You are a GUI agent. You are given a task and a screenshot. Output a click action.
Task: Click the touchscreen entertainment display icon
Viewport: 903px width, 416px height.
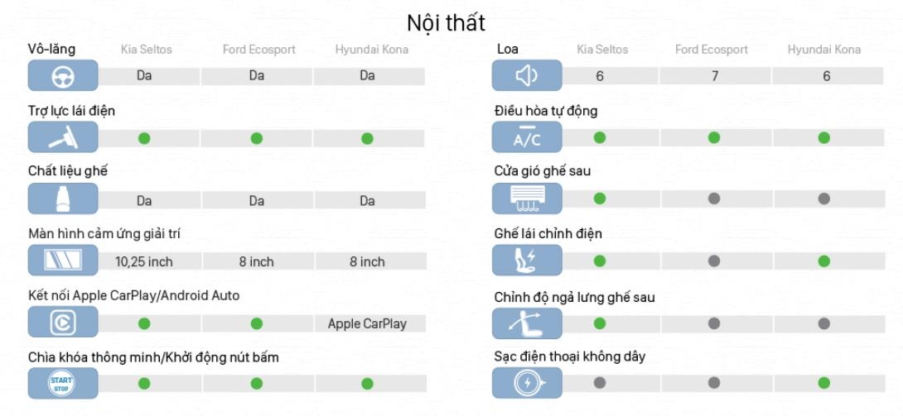63,261
